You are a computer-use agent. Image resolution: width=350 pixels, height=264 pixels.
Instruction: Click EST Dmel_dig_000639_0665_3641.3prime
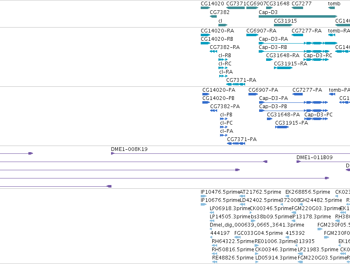211,229
